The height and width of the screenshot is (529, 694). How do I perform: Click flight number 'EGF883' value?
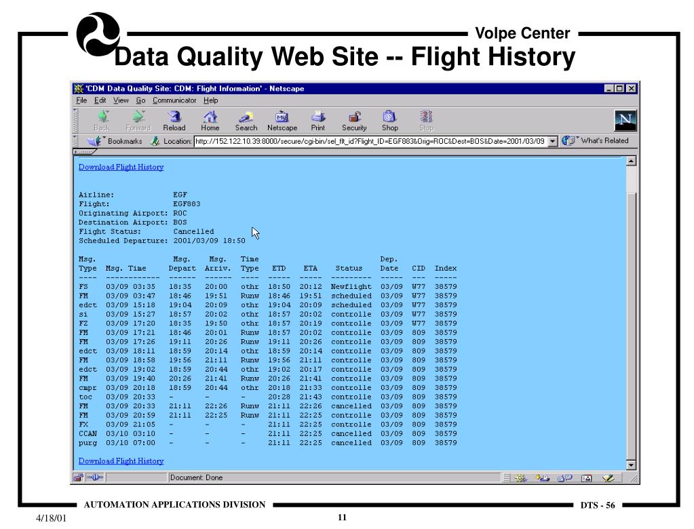tap(187, 204)
